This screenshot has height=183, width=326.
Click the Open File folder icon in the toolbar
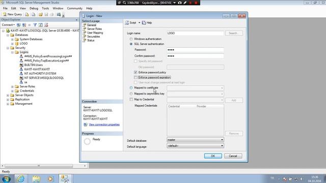[x=41, y=15]
